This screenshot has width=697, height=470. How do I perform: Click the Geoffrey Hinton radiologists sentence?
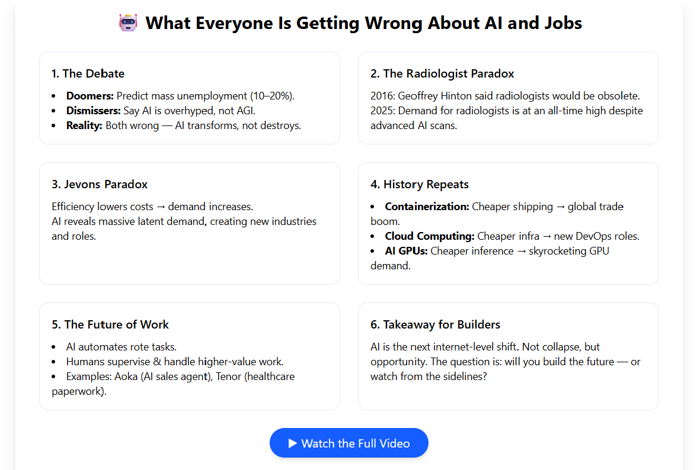(x=506, y=96)
